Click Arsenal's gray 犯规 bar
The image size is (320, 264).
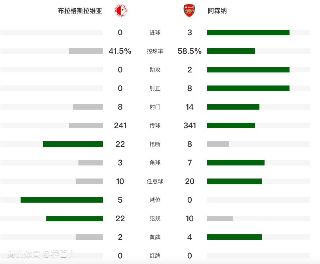[220, 218]
